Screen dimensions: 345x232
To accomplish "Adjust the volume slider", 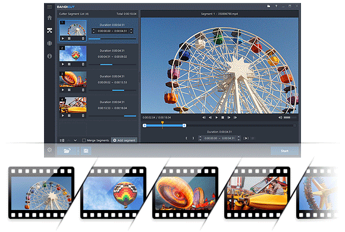I will click(x=290, y=118).
